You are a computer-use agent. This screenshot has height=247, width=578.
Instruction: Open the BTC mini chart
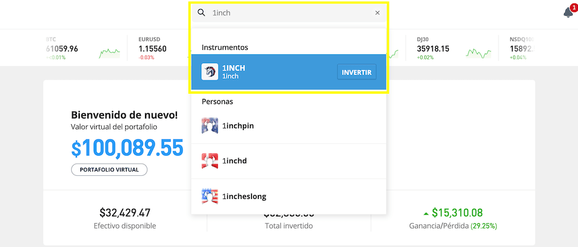tap(109, 53)
